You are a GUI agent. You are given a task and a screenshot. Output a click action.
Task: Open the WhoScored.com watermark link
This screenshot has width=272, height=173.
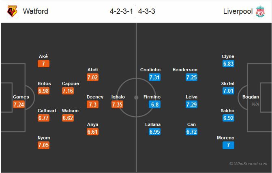coord(248,164)
